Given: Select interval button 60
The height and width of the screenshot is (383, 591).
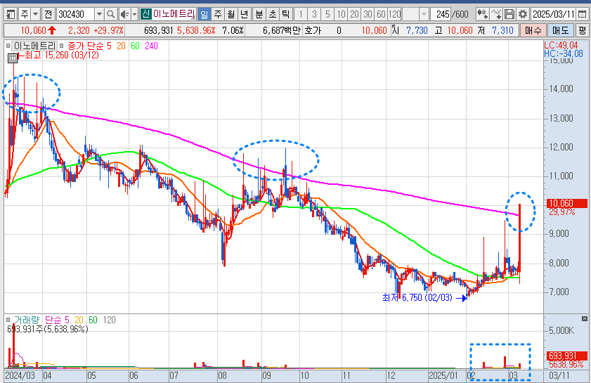Looking at the screenshot, I should pyautogui.click(x=381, y=15).
